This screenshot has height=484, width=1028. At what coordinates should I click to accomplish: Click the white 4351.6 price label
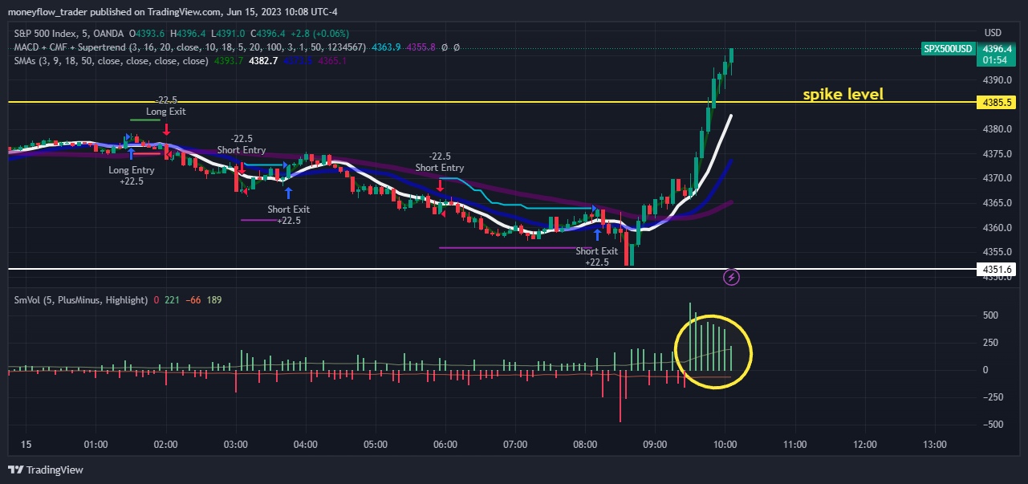(x=996, y=269)
